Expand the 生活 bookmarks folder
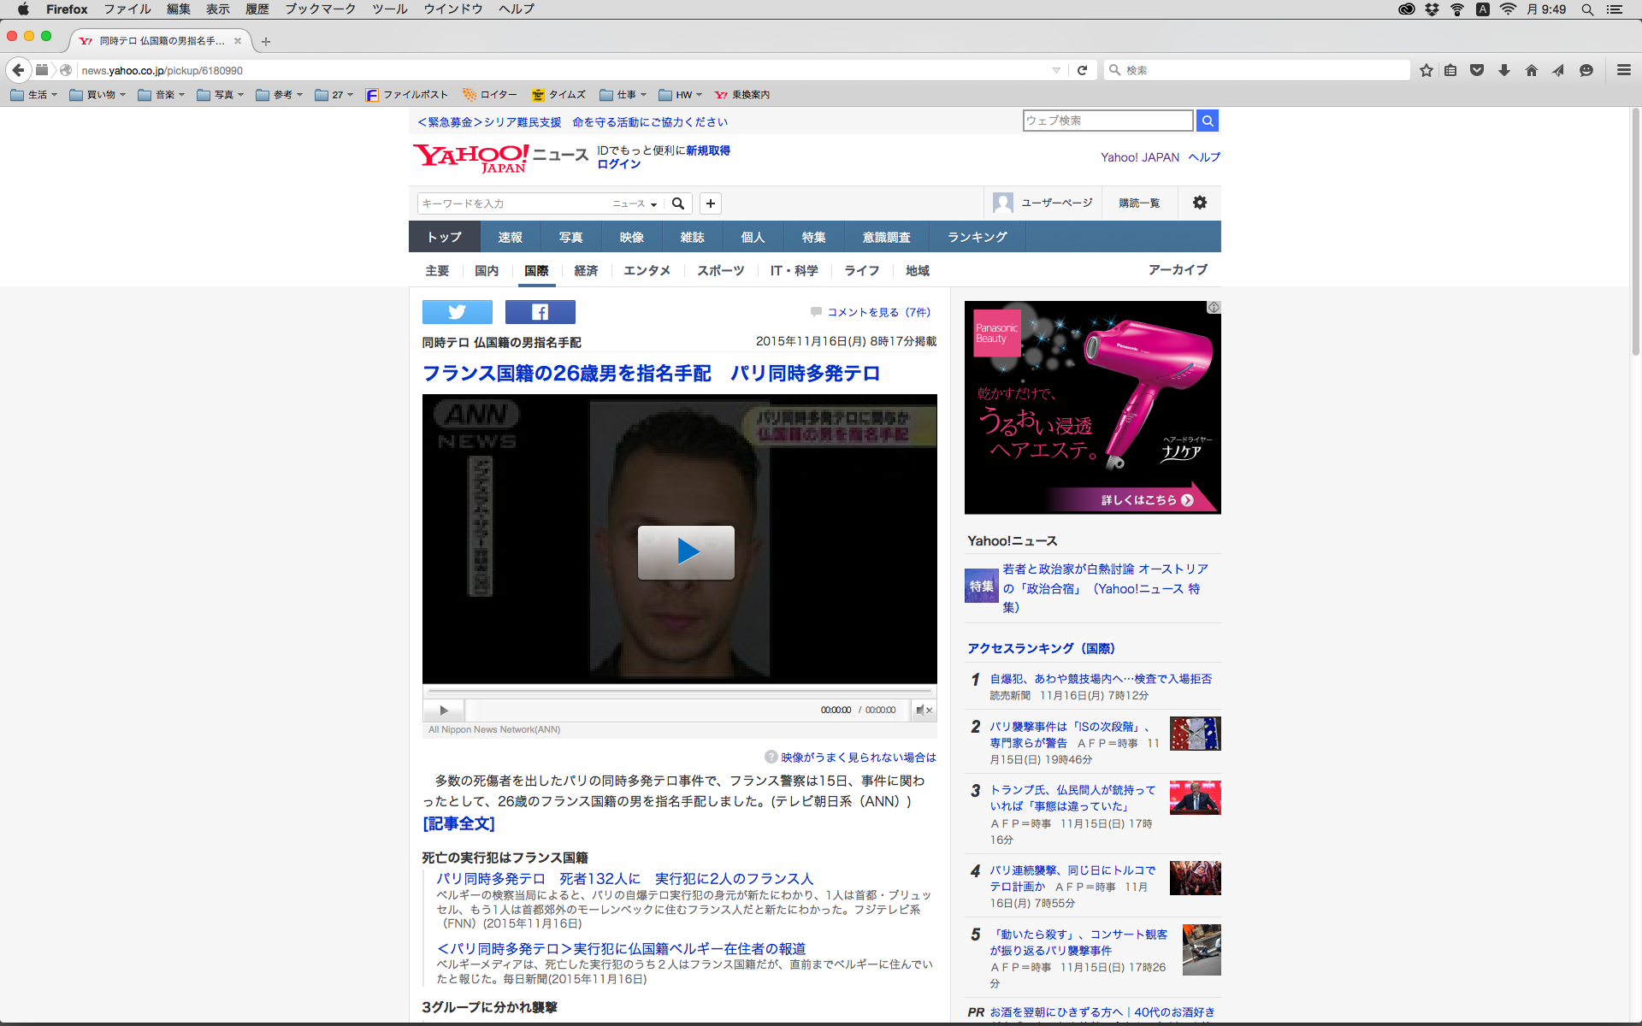Screen dimensions: 1642x1026 34,95
